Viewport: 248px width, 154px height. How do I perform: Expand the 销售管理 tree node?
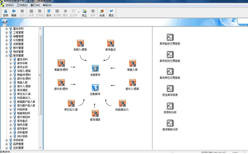7,37
